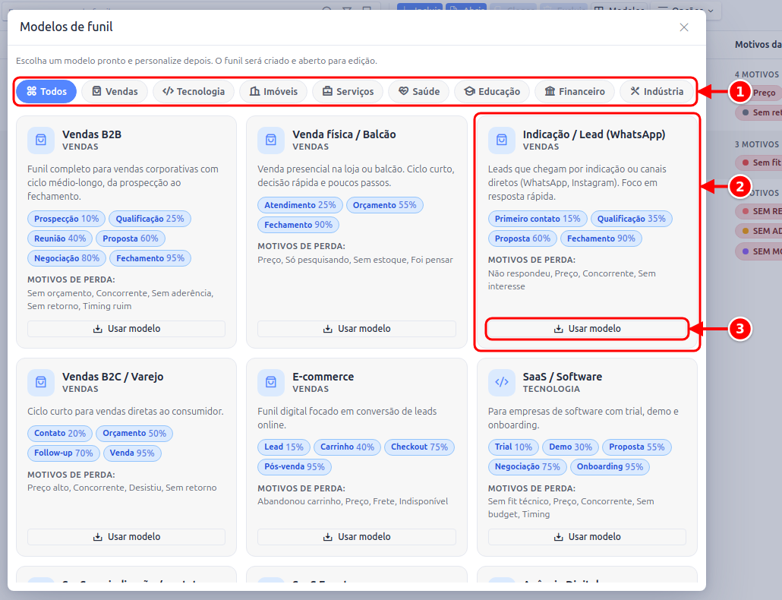This screenshot has height=600, width=782.
Task: Filter by the Financeiro category
Action: point(575,91)
